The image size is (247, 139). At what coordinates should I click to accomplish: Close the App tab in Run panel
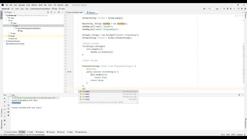(16, 95)
